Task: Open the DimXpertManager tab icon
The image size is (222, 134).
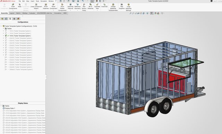Action: coord(14,19)
